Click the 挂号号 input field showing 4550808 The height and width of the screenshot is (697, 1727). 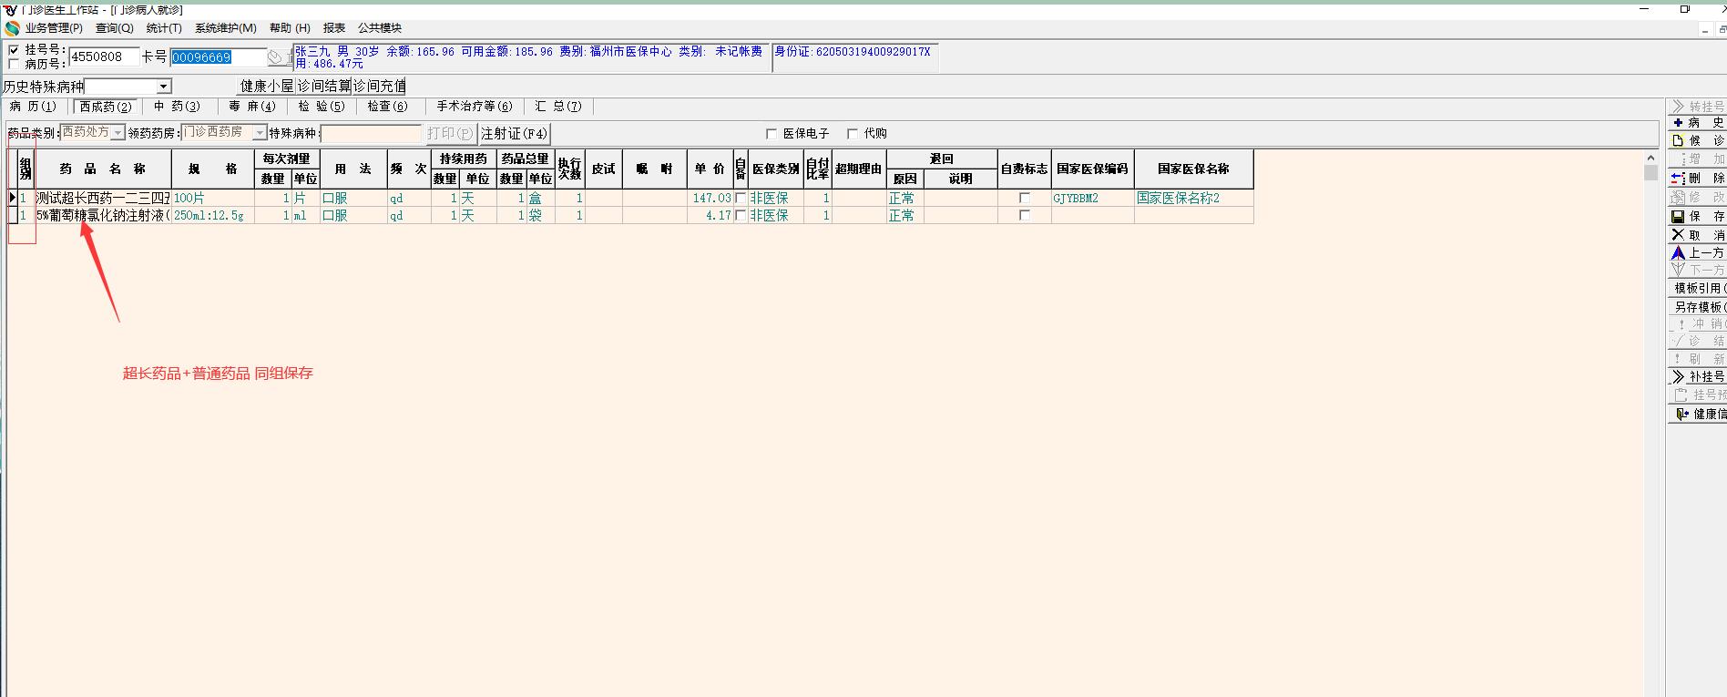(x=104, y=56)
